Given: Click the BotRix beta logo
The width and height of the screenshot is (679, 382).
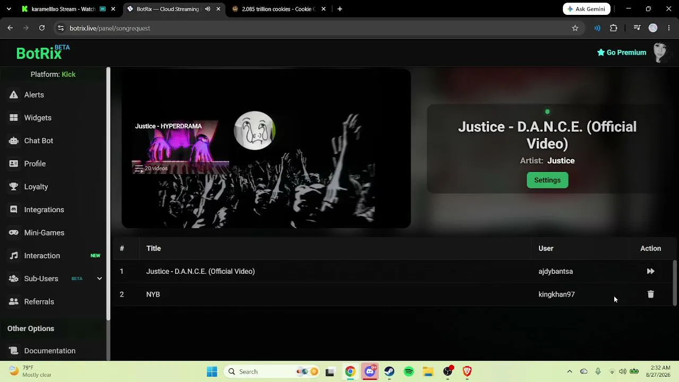Looking at the screenshot, I should pyautogui.click(x=43, y=53).
